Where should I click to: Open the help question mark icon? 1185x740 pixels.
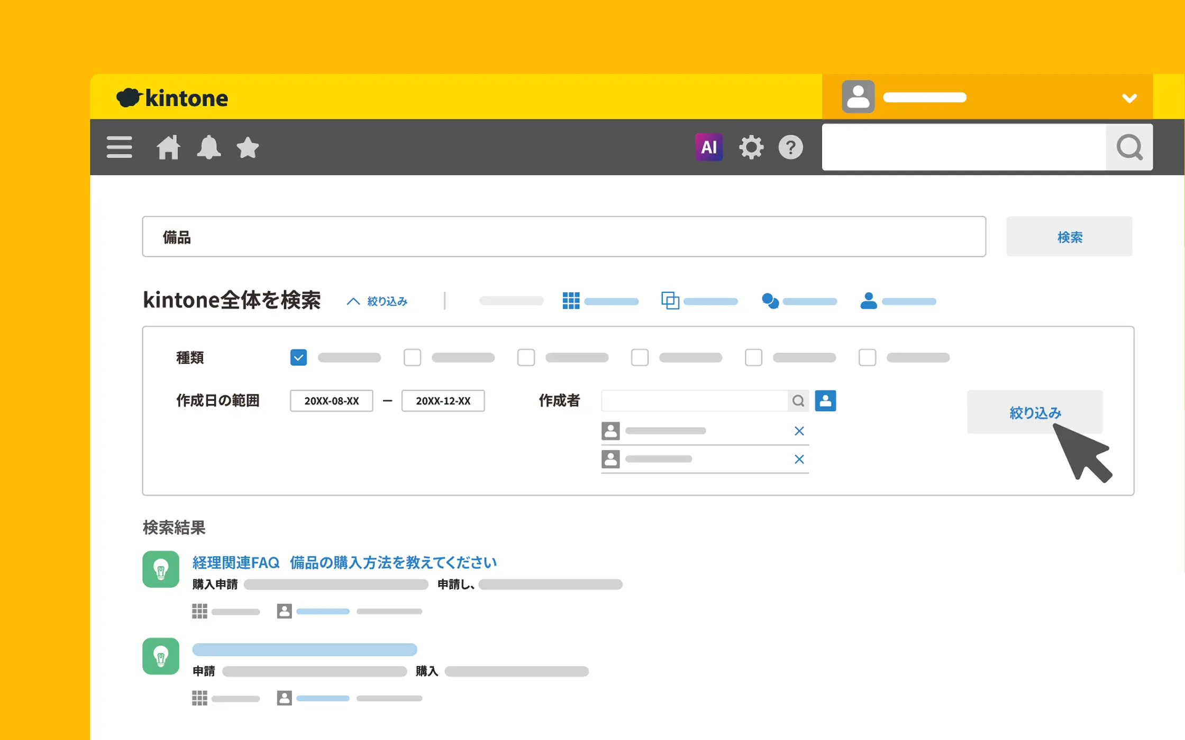tap(790, 147)
